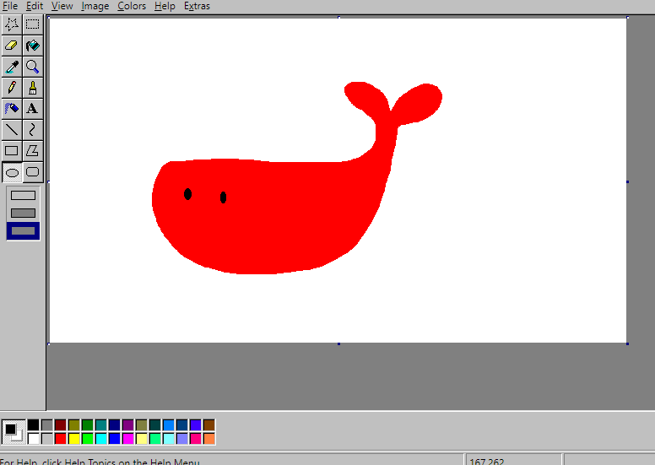The image size is (655, 465).
Task: Select the Rounded Rectangle tool
Action: (33, 172)
